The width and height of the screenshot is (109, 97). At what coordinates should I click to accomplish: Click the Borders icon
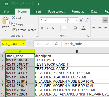[64, 28]
